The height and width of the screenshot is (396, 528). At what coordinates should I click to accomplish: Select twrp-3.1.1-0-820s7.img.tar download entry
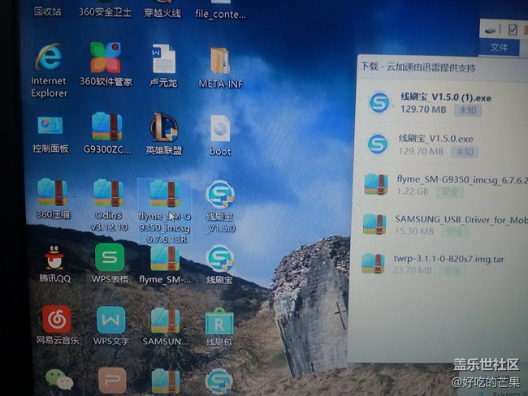[439, 264]
